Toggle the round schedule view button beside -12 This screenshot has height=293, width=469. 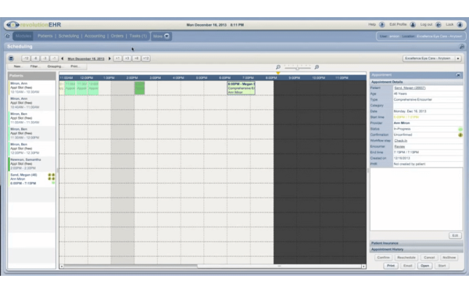tap(11, 59)
